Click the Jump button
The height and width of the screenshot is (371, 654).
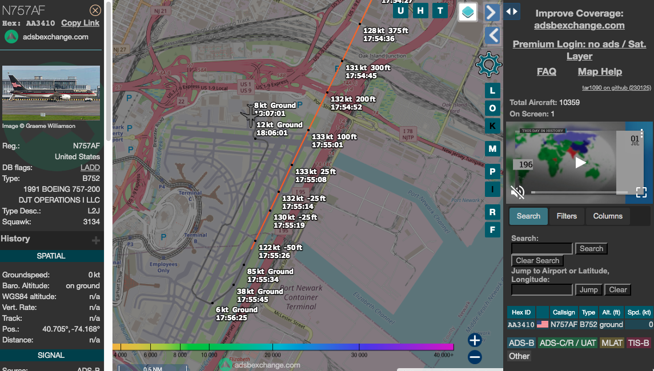(x=588, y=290)
